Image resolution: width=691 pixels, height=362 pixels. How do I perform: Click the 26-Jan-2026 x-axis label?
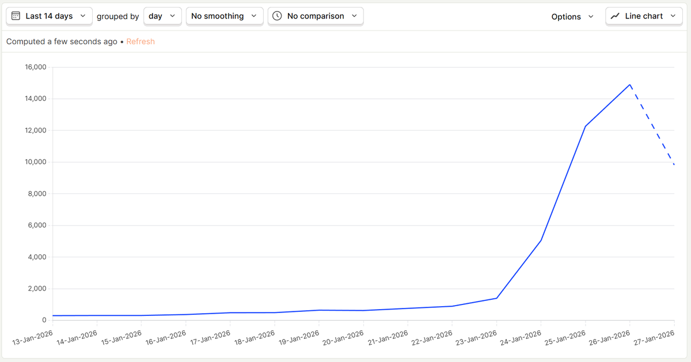tap(610, 337)
